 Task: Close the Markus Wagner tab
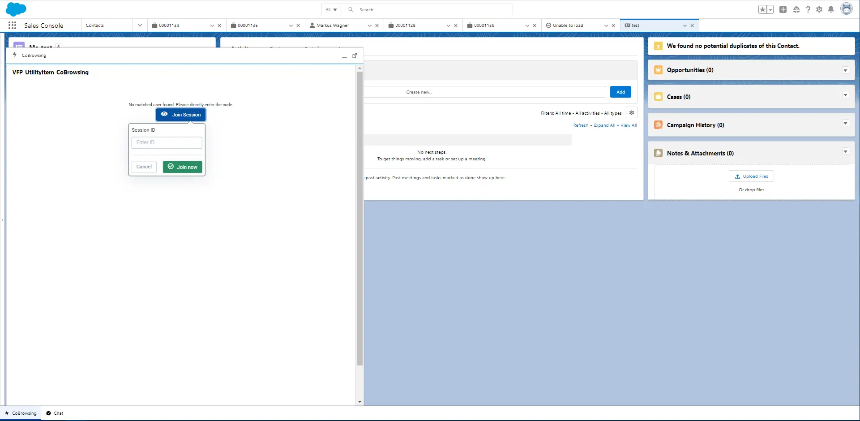click(x=377, y=26)
